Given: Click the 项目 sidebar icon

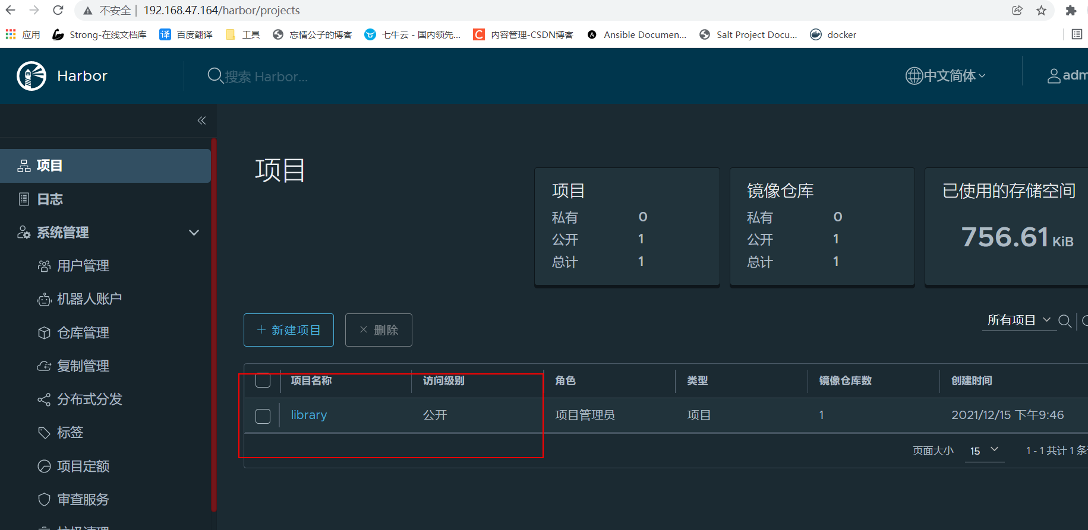Looking at the screenshot, I should pos(24,166).
